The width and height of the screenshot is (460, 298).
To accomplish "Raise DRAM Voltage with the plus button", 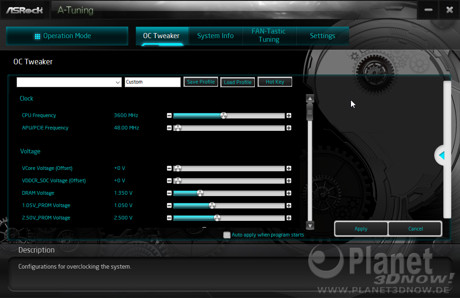I will [289, 193].
